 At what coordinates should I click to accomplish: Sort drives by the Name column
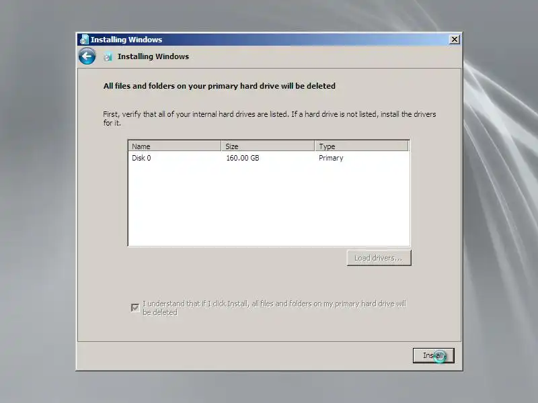175,146
